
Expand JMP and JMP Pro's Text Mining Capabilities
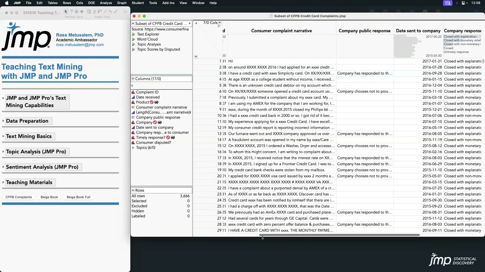coord(3,98)
